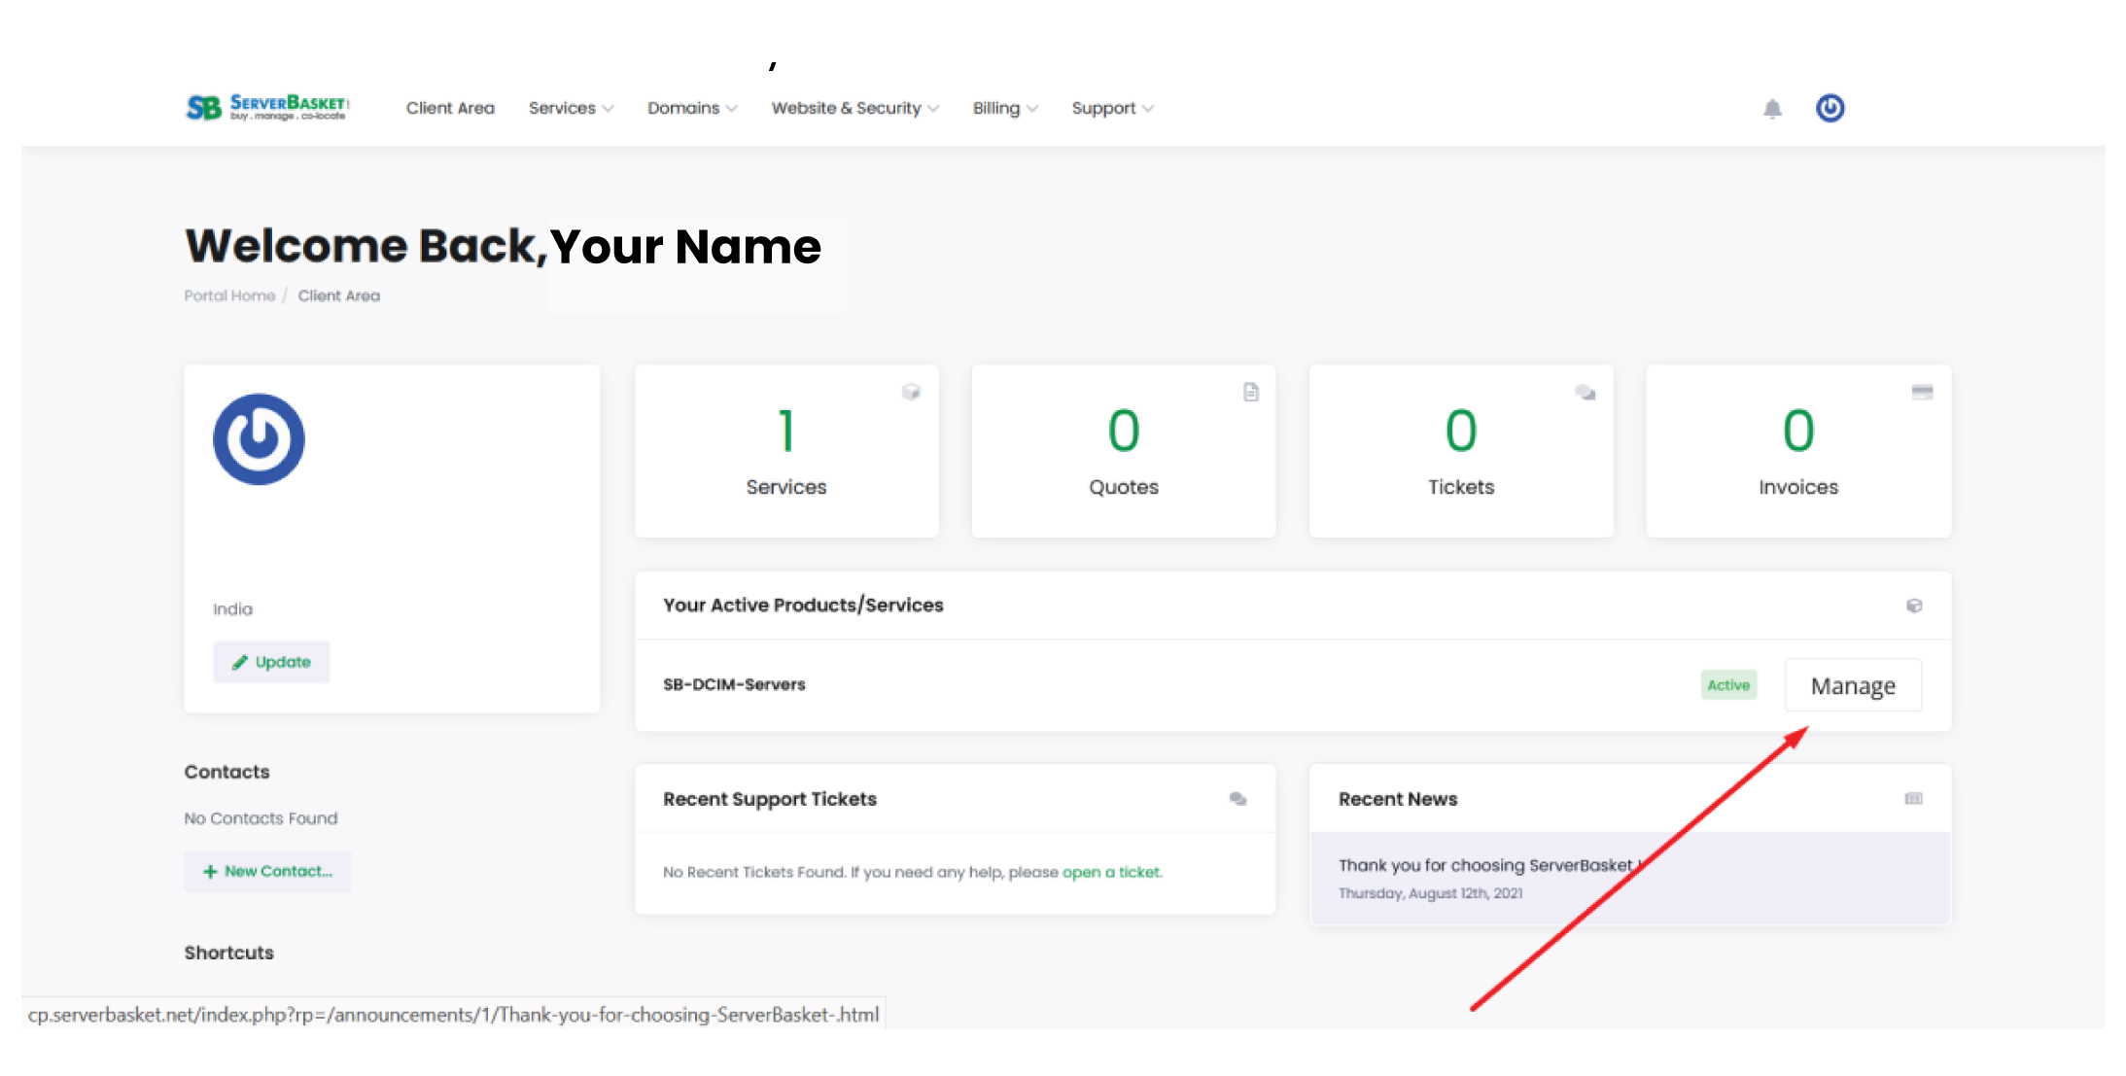
Task: Click the notification bell icon
Action: pos(1772,109)
